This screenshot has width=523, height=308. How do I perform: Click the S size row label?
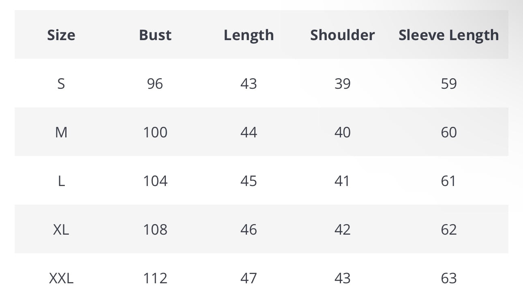point(61,83)
